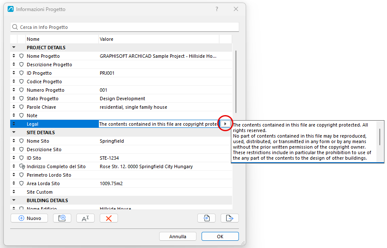Click the export project info icon button
This screenshot has width=387, height=248.
[x=230, y=218]
